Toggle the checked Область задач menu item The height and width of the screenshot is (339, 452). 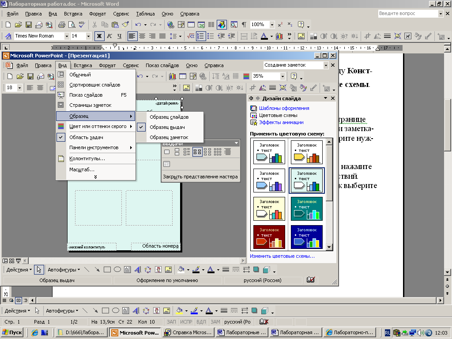point(96,138)
